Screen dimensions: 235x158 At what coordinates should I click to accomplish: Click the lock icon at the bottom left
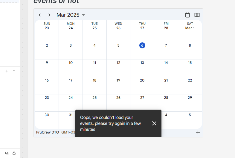pyautogui.click(x=14, y=153)
